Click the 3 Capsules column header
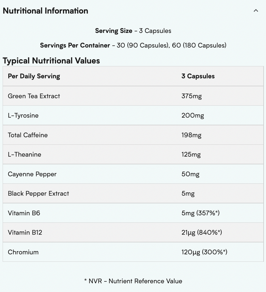 [198, 76]
